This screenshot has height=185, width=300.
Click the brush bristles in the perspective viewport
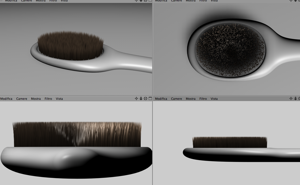[x=70, y=46]
